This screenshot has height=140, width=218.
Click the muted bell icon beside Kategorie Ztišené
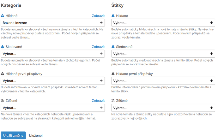point(3,101)
